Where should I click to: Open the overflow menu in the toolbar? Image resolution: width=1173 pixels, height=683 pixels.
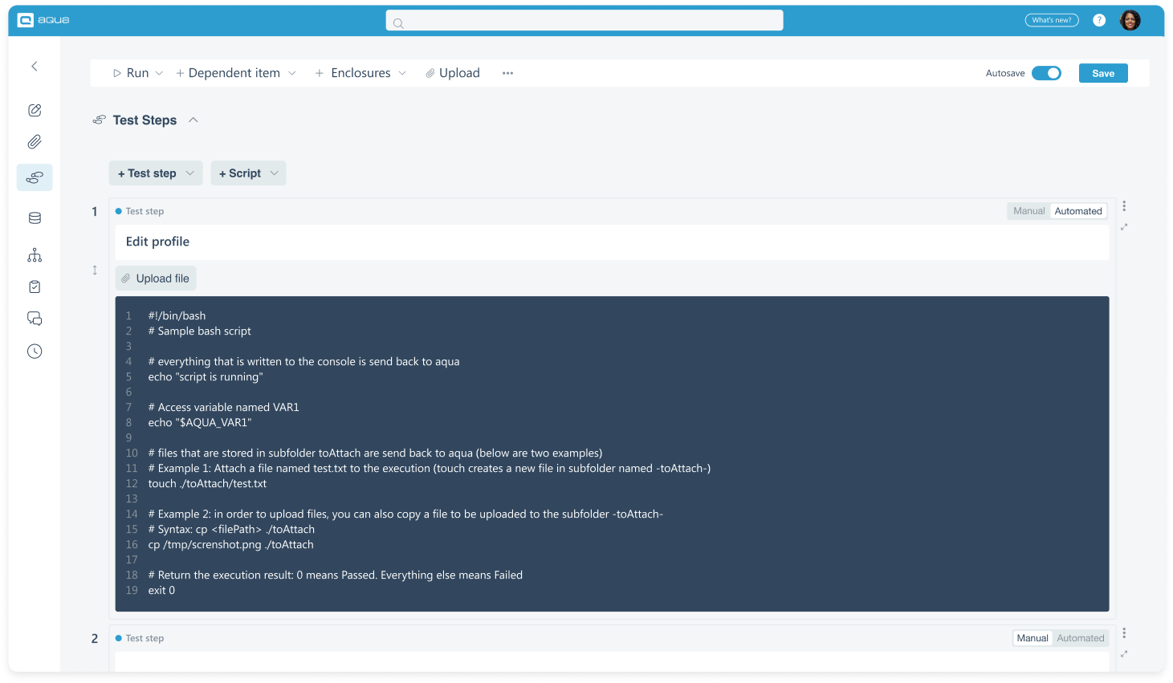[507, 72]
